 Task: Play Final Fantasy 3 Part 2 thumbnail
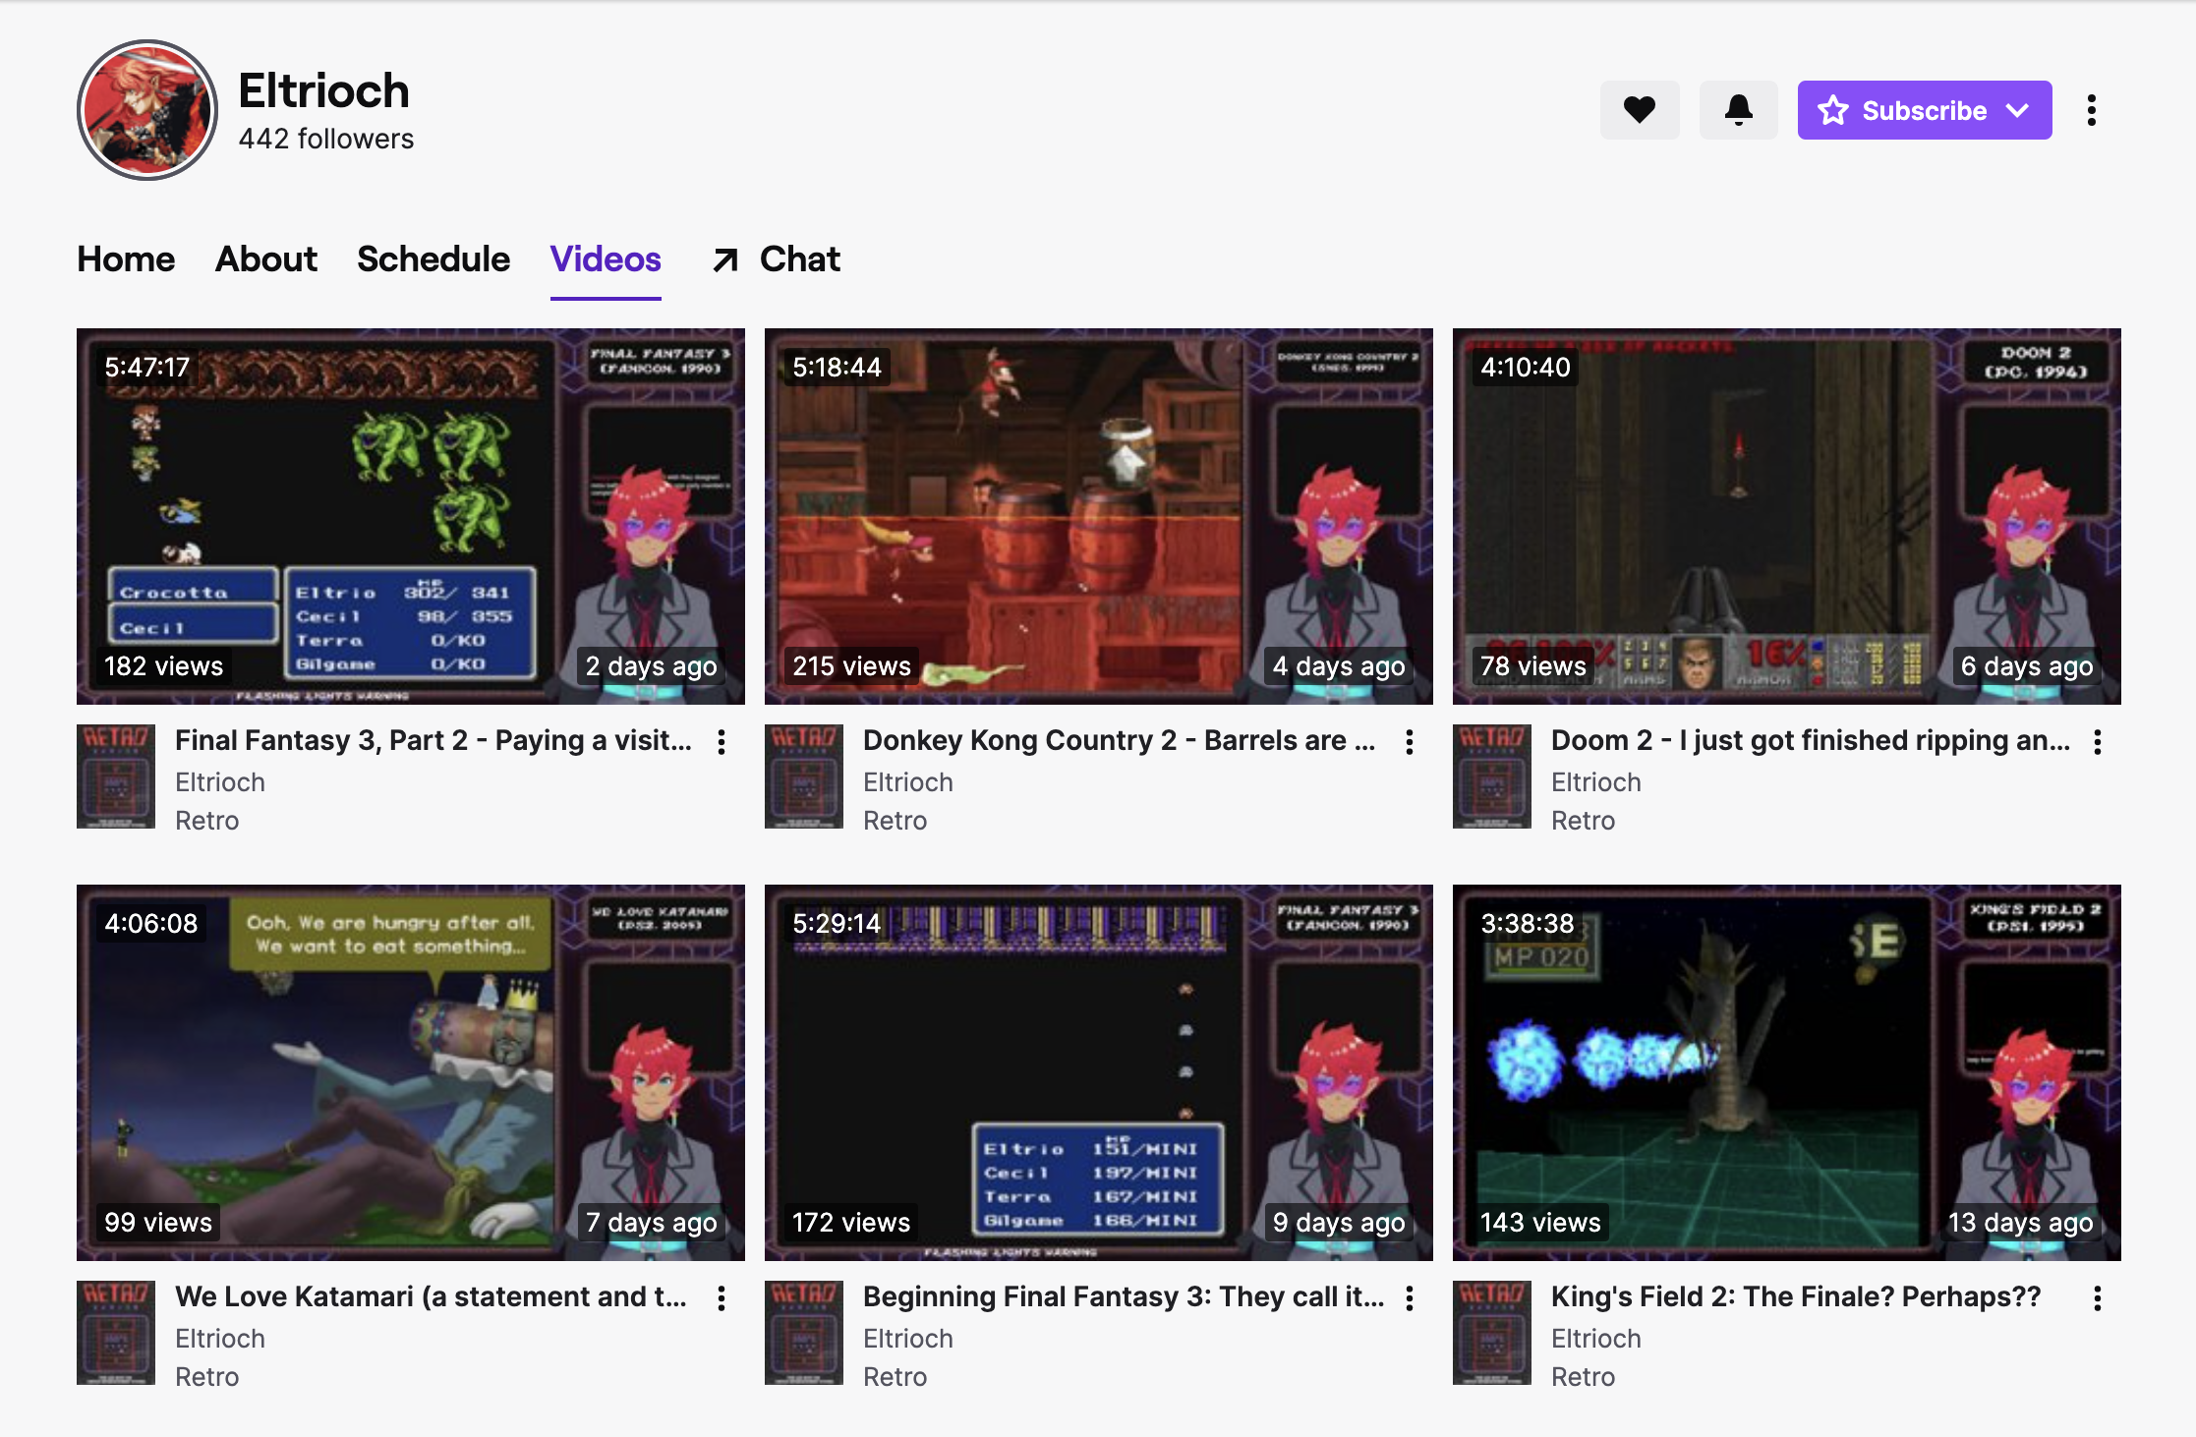pos(411,516)
